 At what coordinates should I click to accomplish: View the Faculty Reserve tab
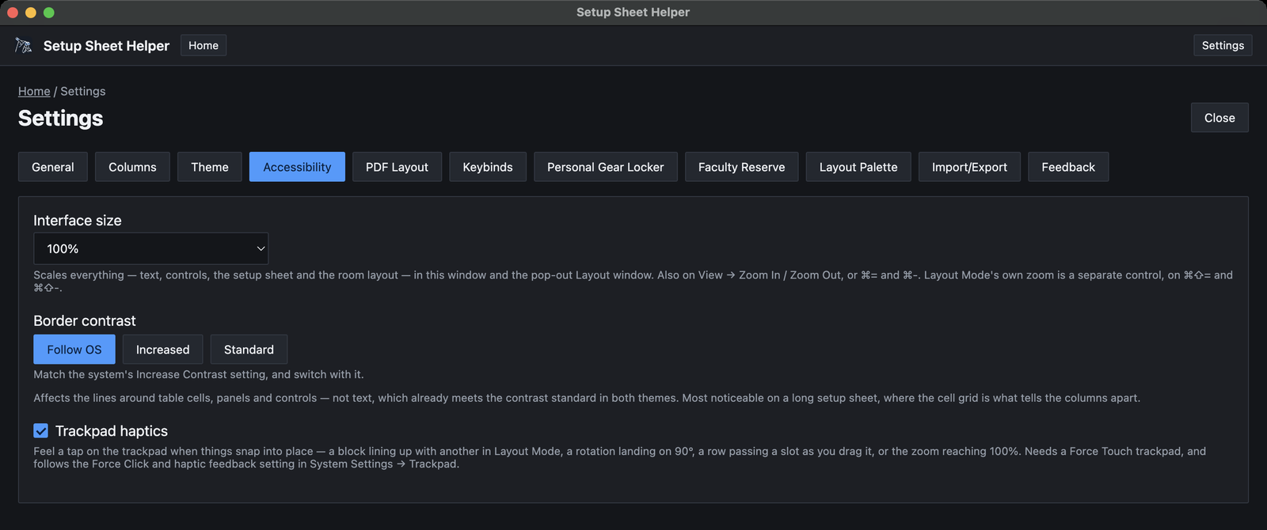pyautogui.click(x=741, y=167)
